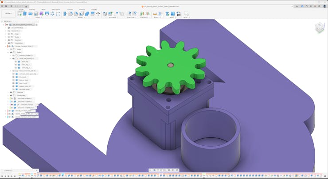This screenshot has height=179, width=328.
Task: Click the Move/Copy tool icon
Action: tap(98, 14)
